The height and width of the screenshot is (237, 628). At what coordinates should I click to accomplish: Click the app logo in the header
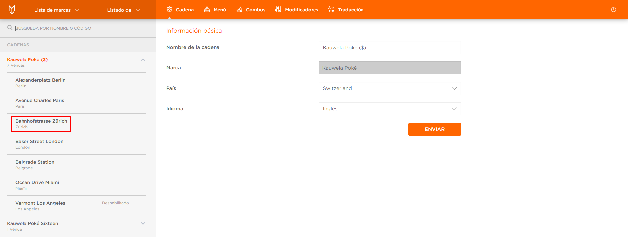coord(12,10)
